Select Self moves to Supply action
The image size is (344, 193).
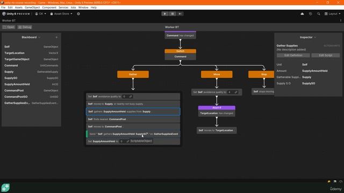point(133,104)
